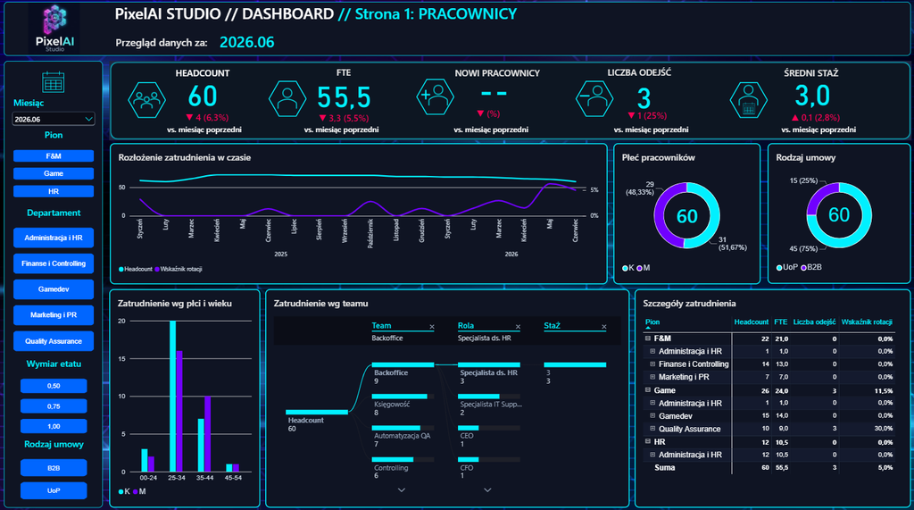Filter by Finanse i Controlling department
This screenshot has width=914, height=510.
[x=53, y=263]
